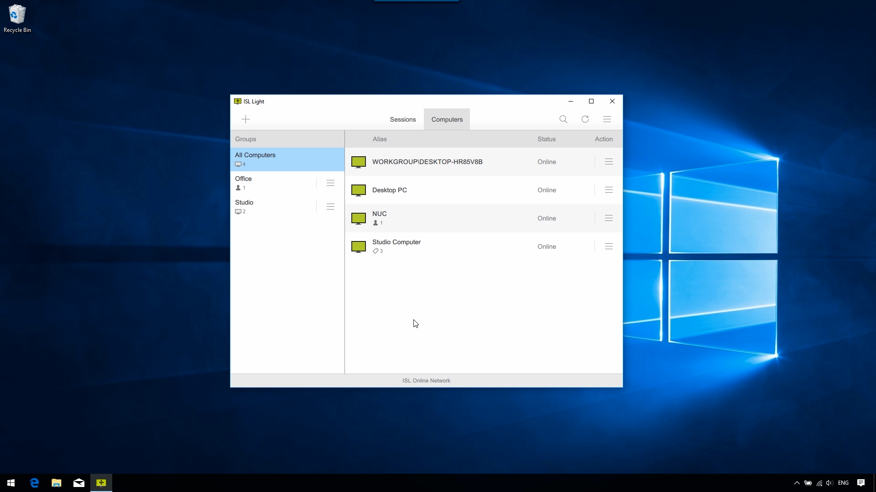Show hidden system tray icons

pos(797,483)
